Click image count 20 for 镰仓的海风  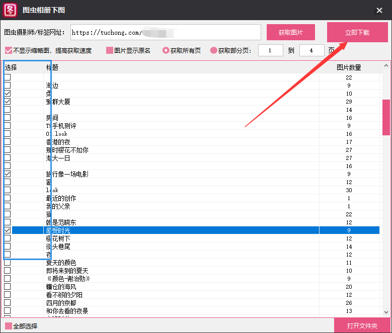349,287
